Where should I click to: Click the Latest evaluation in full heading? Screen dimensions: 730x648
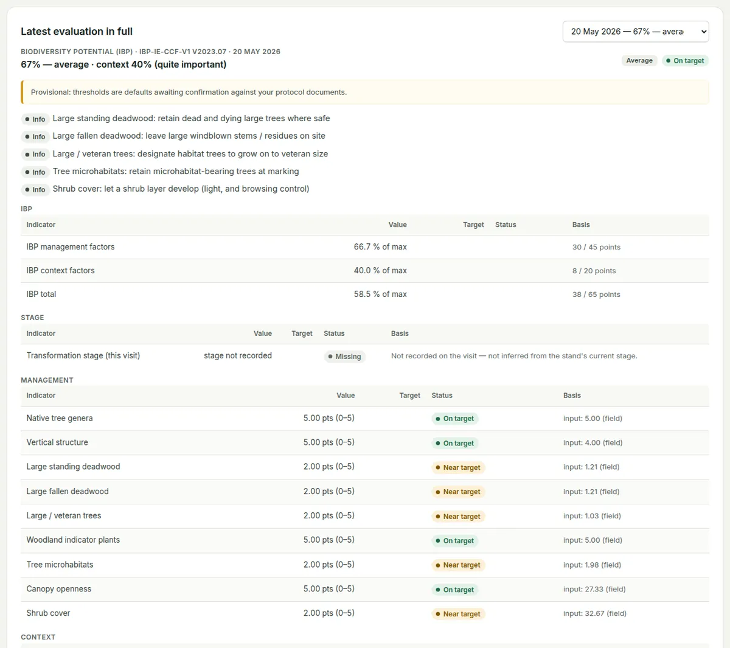77,32
